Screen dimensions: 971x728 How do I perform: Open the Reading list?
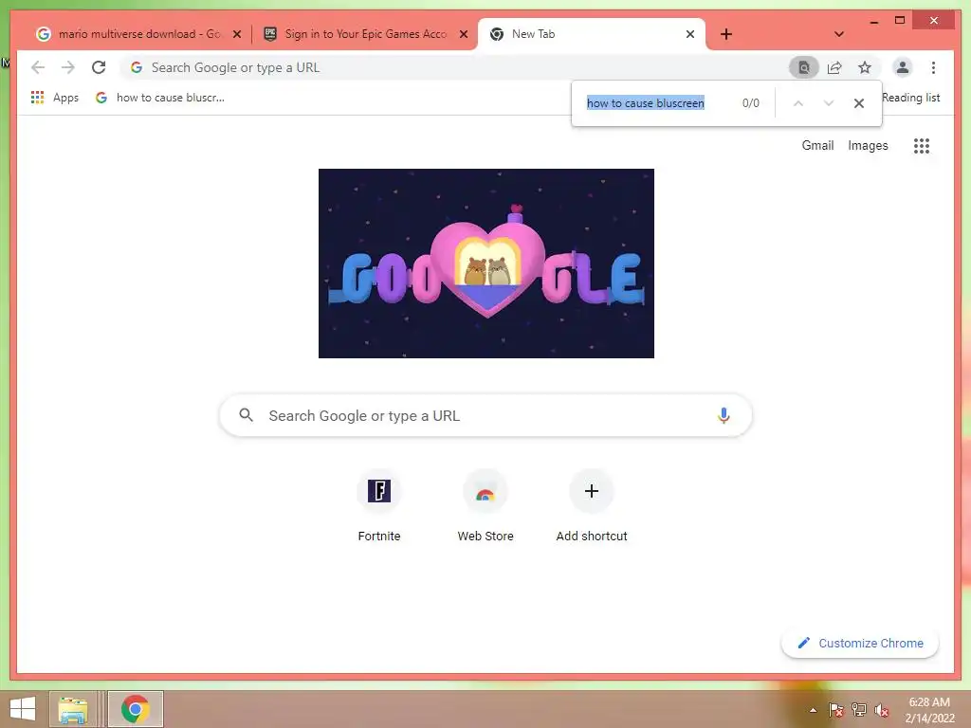(911, 98)
